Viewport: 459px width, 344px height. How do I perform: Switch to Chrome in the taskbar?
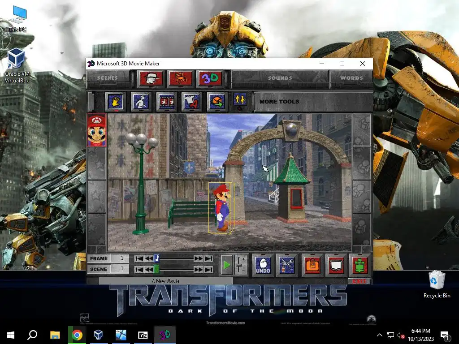77,335
